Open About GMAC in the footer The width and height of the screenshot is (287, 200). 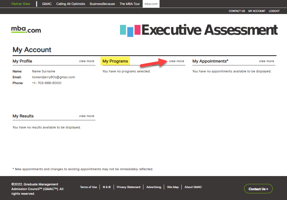tap(193, 187)
